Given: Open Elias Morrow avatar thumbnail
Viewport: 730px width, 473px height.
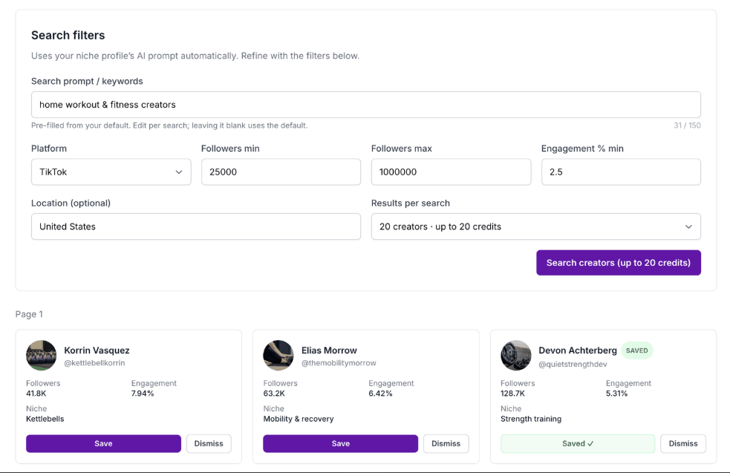Looking at the screenshot, I should [x=278, y=355].
